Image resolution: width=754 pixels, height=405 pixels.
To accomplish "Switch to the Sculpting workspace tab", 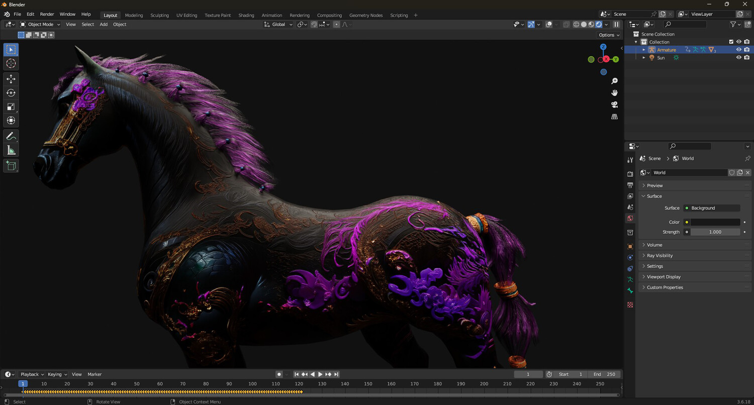I will (159, 15).
